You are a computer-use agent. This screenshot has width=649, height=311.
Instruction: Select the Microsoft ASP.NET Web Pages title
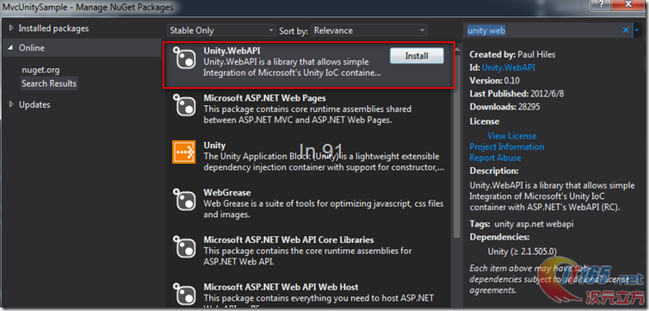(x=264, y=98)
